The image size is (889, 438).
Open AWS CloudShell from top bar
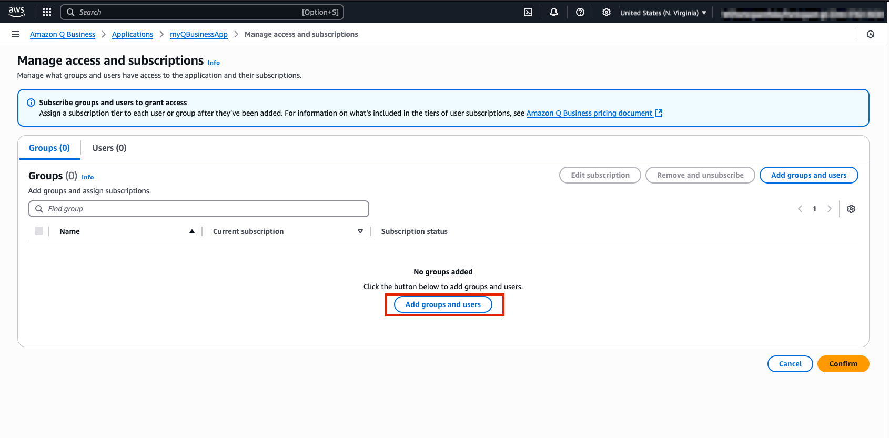tap(528, 12)
